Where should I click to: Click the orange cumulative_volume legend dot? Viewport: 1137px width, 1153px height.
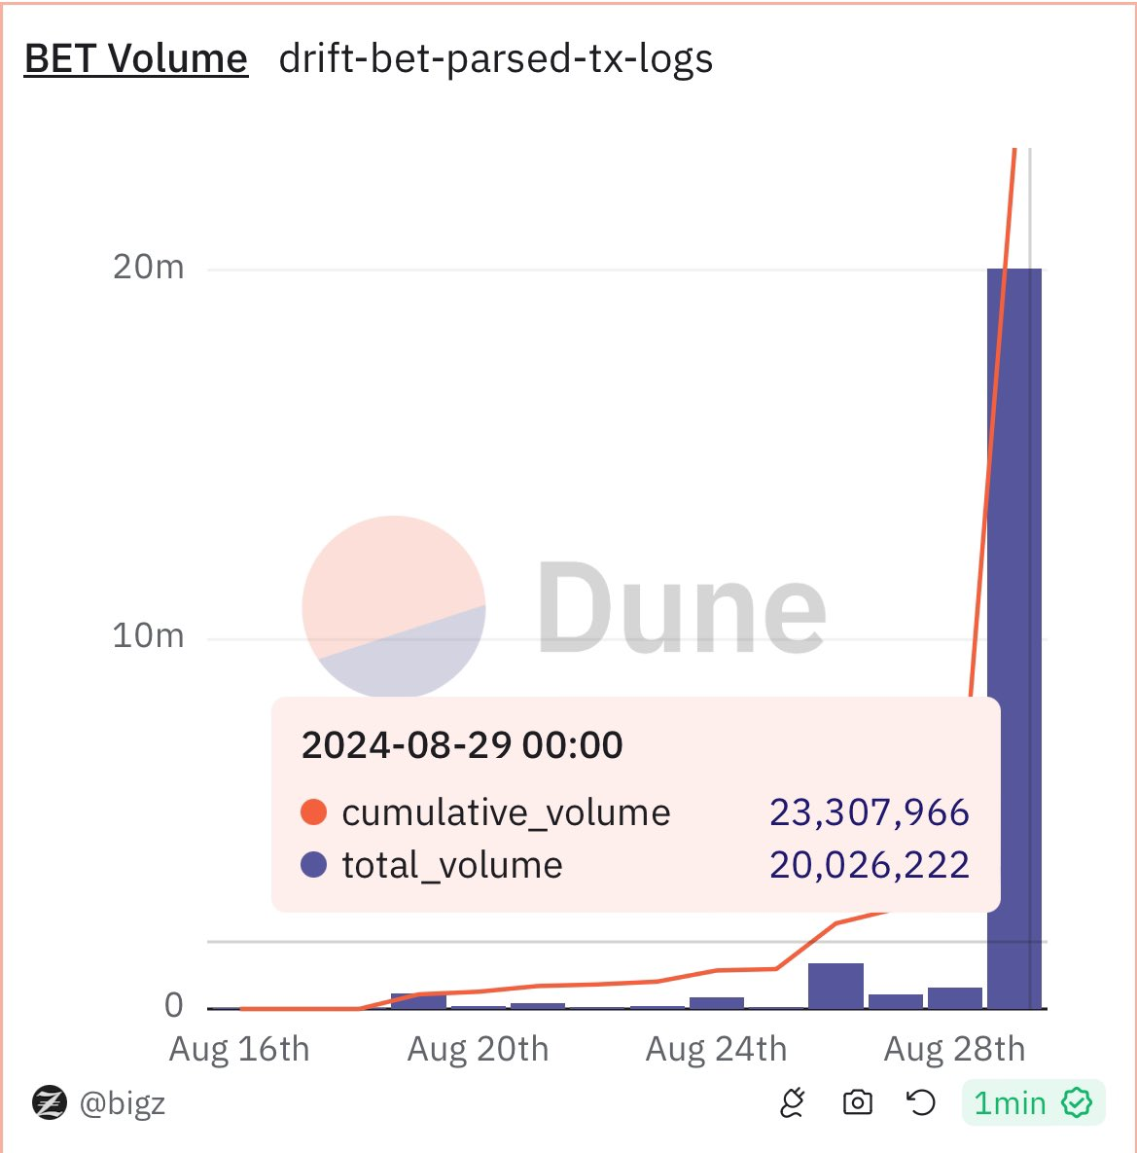(x=313, y=811)
